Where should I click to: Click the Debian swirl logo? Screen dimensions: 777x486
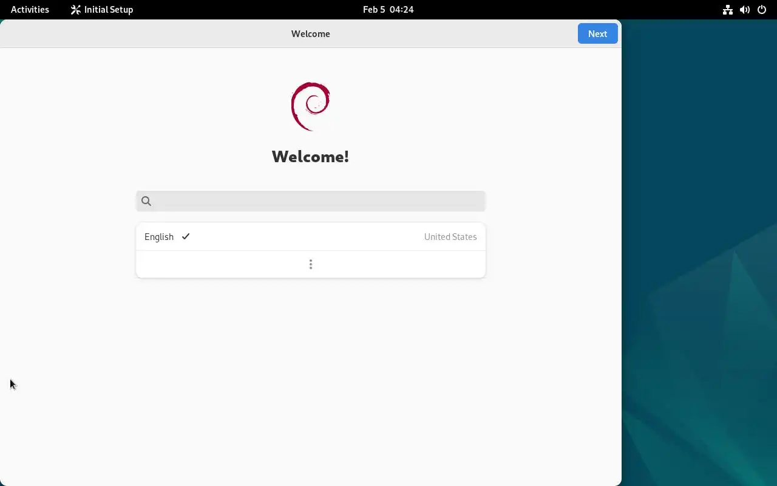pyautogui.click(x=311, y=106)
